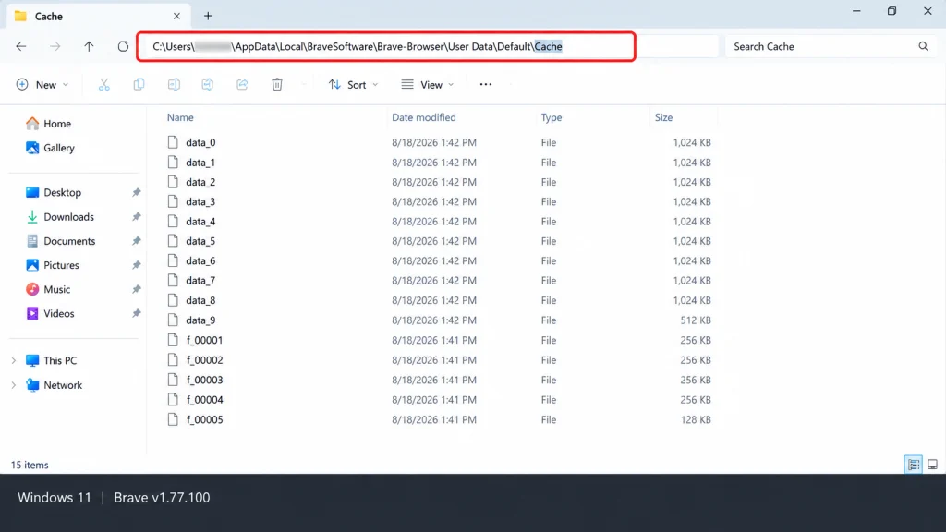Click the data_0 file icon

(x=173, y=142)
